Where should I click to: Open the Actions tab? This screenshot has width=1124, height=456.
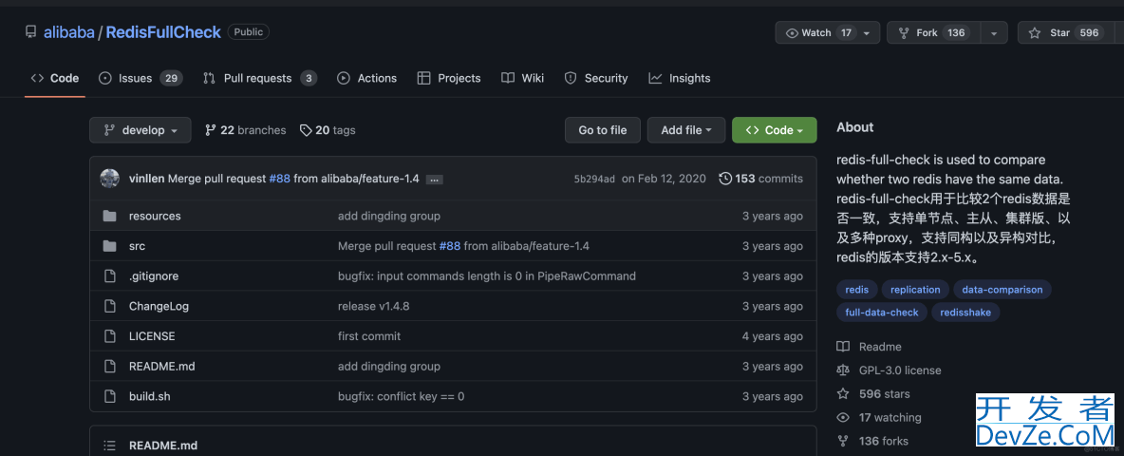tap(367, 78)
